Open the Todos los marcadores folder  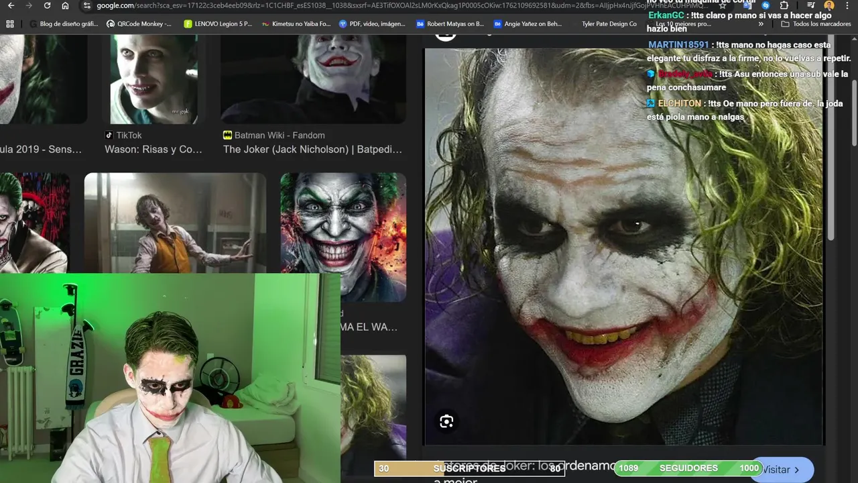coord(816,23)
